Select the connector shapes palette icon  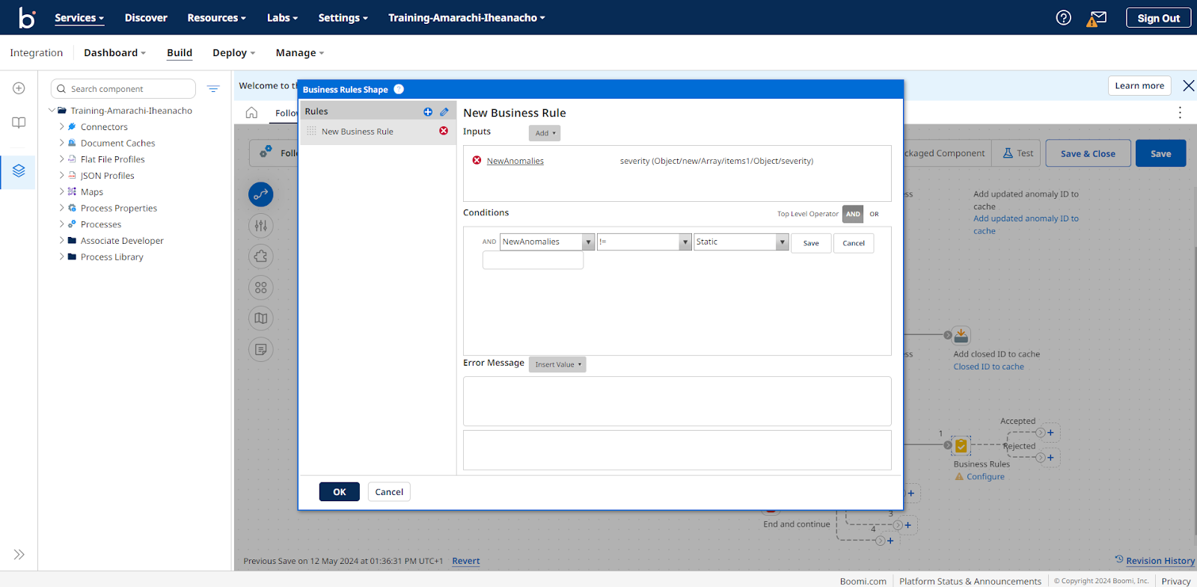260,194
